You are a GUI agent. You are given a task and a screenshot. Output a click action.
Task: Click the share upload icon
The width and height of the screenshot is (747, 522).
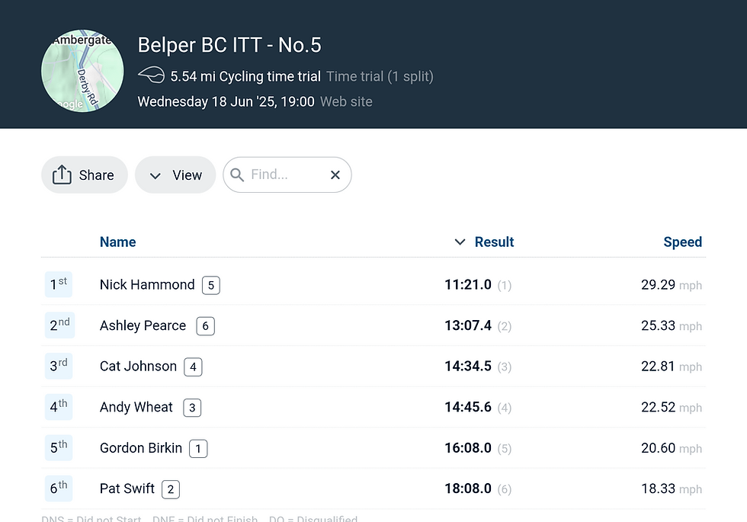pos(62,175)
